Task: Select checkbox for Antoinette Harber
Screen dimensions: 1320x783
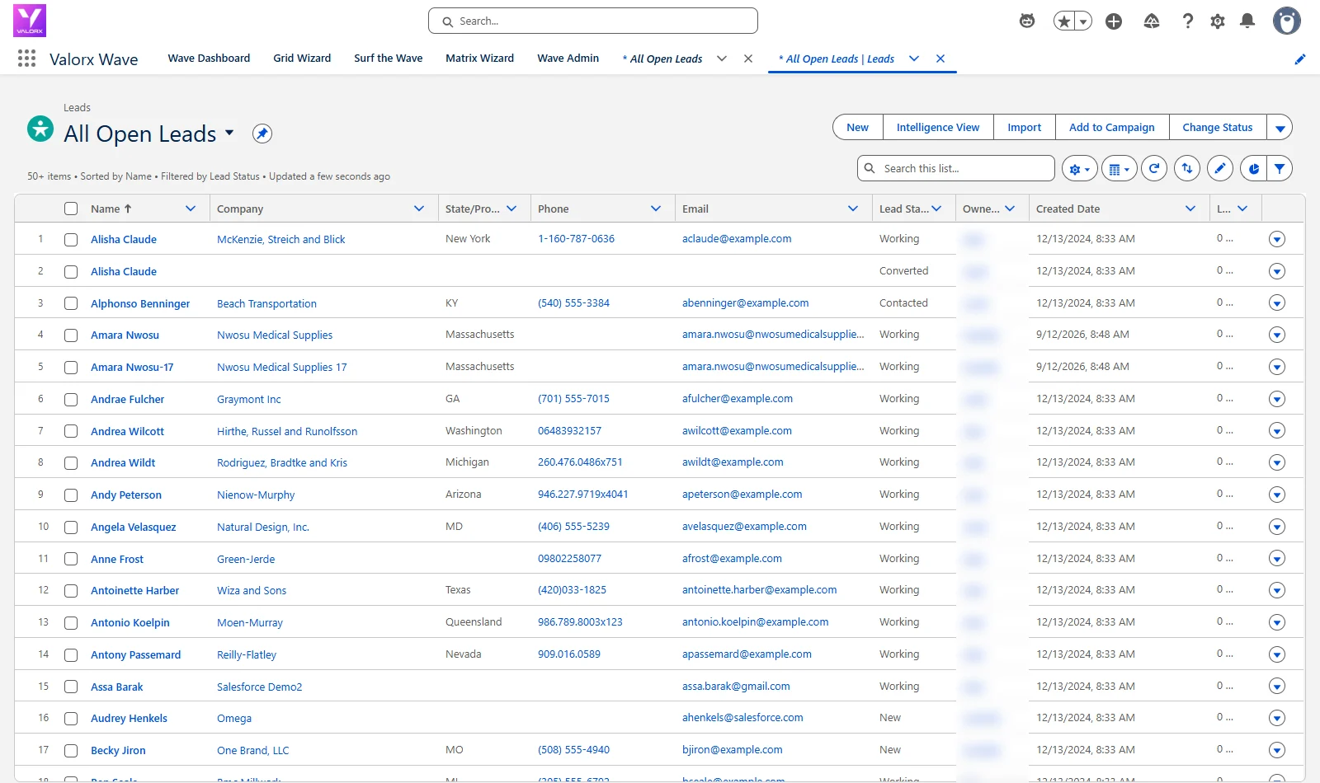Action: point(71,591)
